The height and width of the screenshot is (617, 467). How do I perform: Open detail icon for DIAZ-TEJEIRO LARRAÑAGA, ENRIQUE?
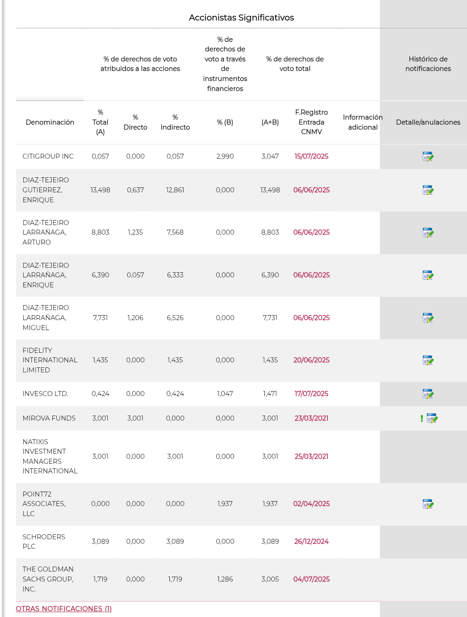click(x=428, y=275)
